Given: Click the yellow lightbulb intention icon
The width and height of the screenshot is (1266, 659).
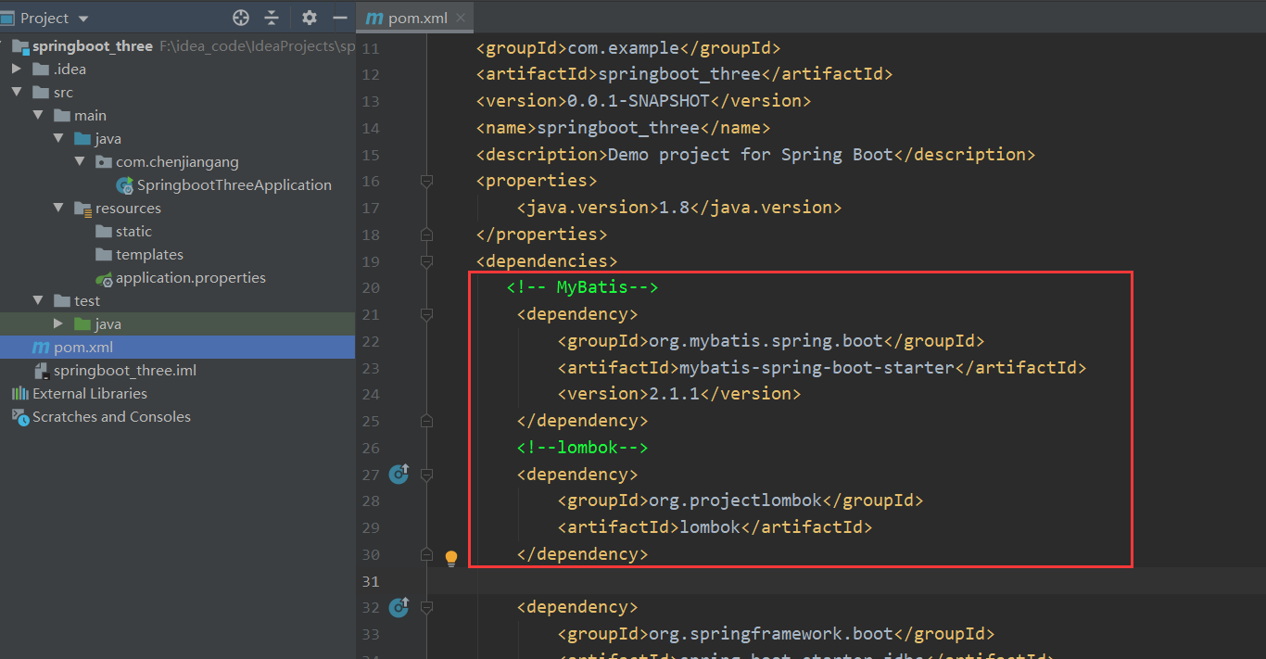Looking at the screenshot, I should click(x=451, y=558).
